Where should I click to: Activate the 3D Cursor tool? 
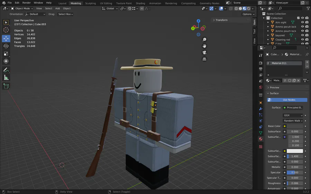[6, 30]
